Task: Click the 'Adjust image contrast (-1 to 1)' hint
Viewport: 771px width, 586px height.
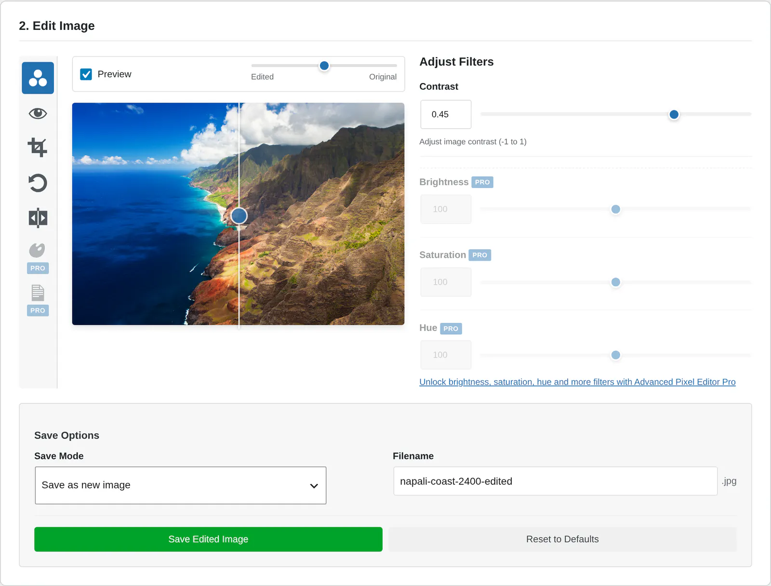Action: 473,142
